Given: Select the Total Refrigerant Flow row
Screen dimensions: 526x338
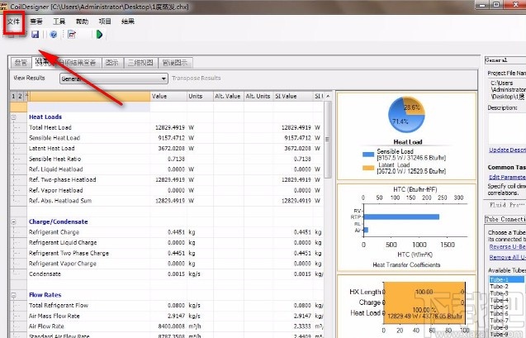Looking at the screenshot, I should 175,306.
